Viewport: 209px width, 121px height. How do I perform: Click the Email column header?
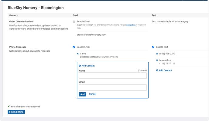75,15
